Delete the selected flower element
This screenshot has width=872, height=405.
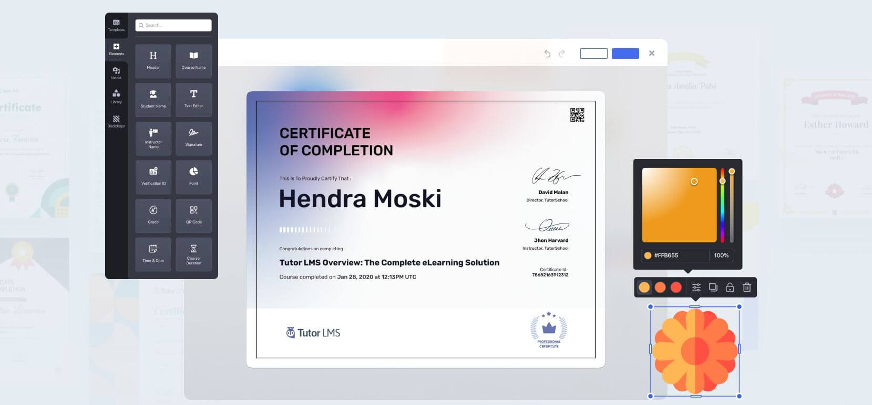[747, 287]
